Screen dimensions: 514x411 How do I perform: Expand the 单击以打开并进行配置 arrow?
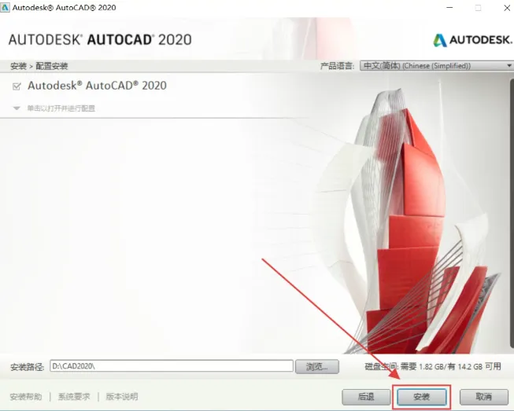tap(17, 108)
